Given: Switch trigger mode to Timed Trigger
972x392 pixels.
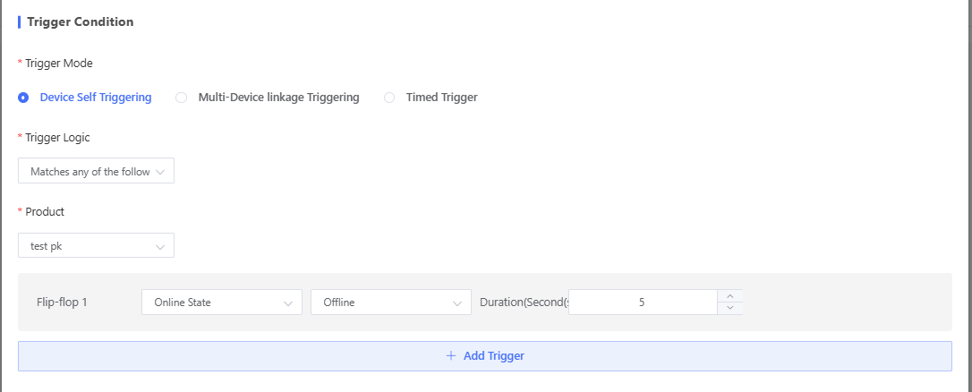Looking at the screenshot, I should tap(389, 98).
